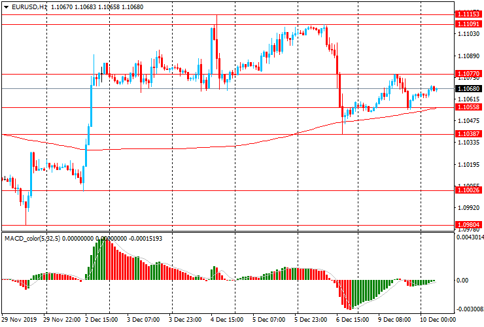Screen dimensions: 484x327
Task: Click the 3 Dec 07:00 time label
Action: click(x=143, y=320)
